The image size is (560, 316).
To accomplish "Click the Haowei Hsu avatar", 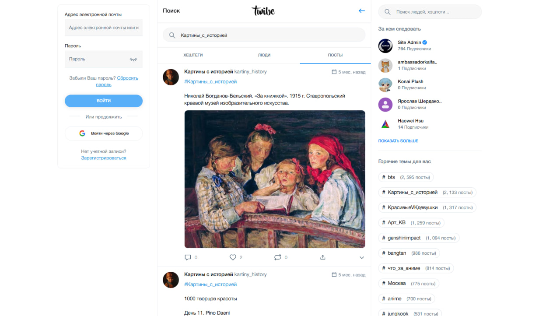I will point(385,124).
